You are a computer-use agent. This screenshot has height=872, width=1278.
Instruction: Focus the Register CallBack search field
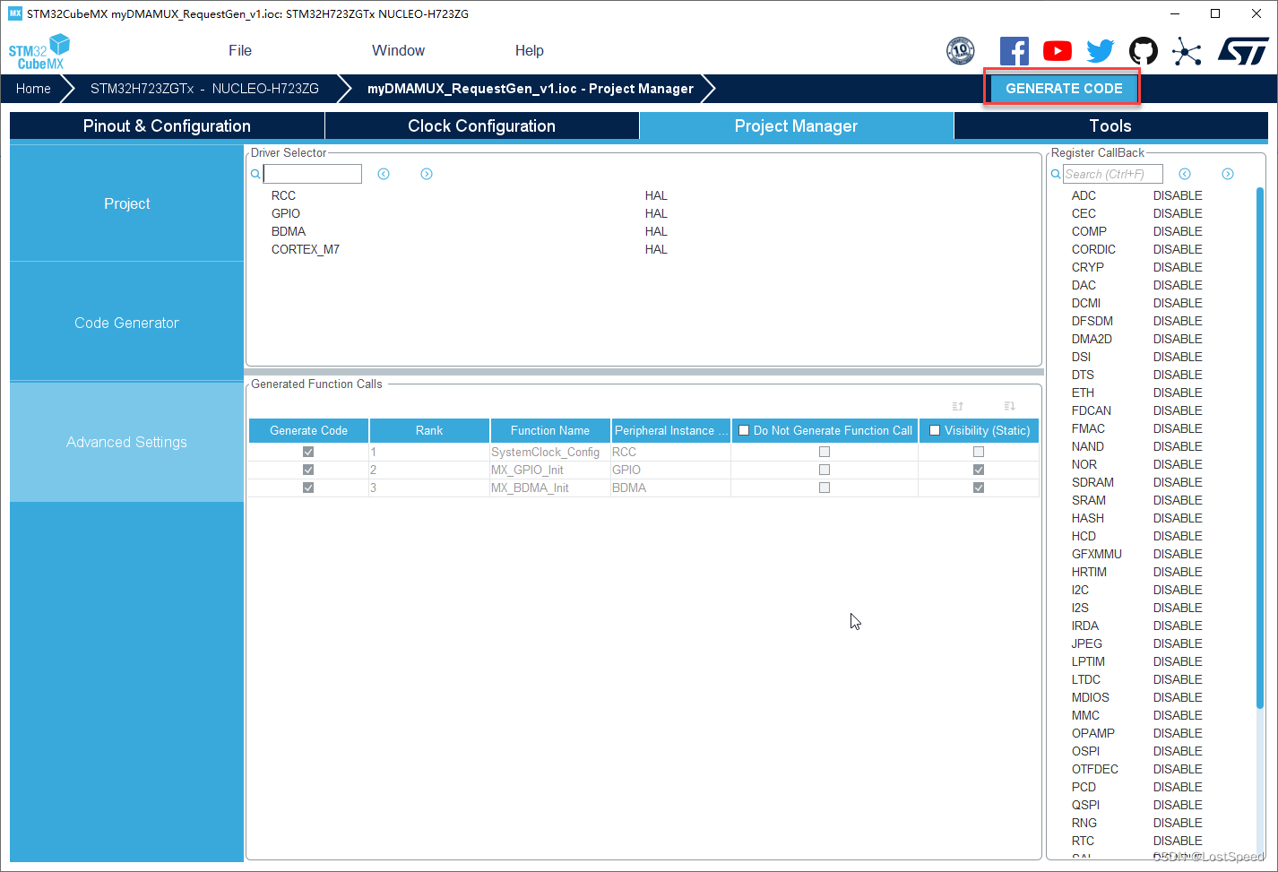point(1113,174)
